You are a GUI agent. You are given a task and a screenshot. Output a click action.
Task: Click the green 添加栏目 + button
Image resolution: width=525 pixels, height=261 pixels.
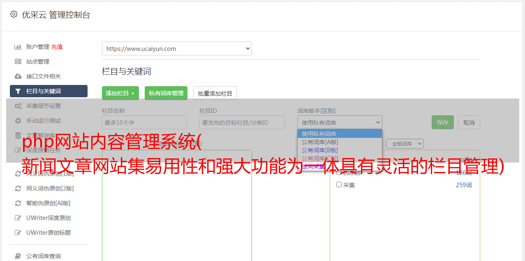120,93
